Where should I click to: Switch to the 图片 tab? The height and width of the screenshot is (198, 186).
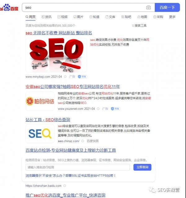[78, 17]
